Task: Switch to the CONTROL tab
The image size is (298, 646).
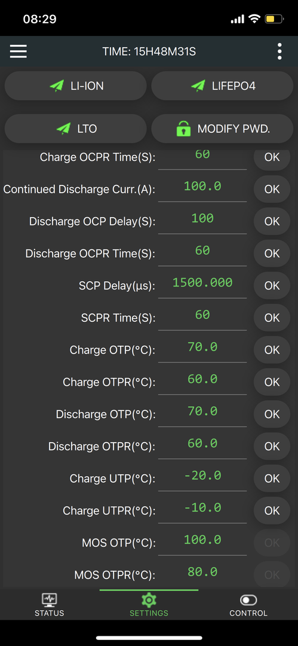Action: tap(248, 604)
